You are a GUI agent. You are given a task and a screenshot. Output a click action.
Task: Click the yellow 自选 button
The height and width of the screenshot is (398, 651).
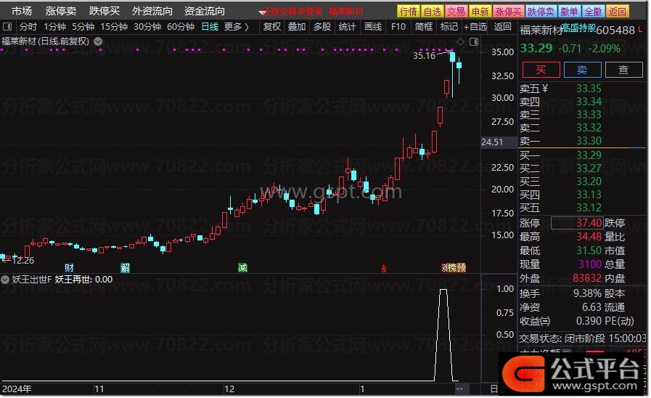point(433,12)
